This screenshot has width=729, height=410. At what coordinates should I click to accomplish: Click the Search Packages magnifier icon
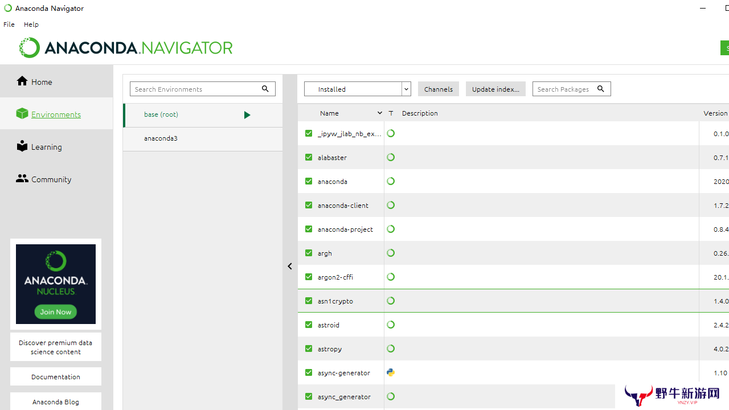[x=600, y=89]
